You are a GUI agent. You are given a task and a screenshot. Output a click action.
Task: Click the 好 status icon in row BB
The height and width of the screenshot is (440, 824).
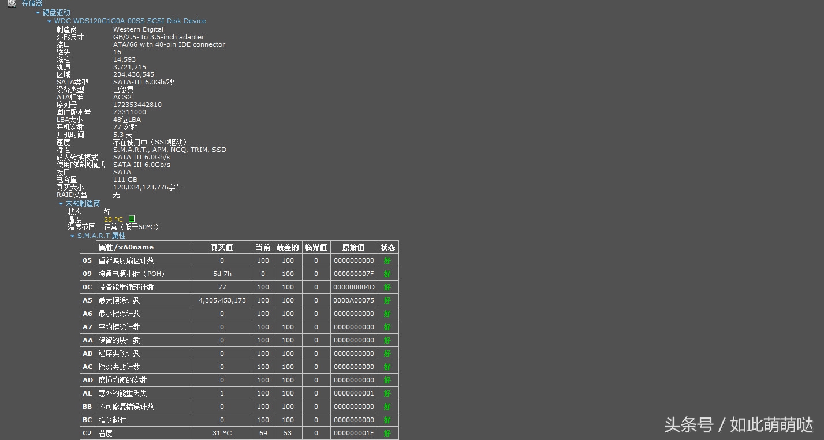click(387, 407)
